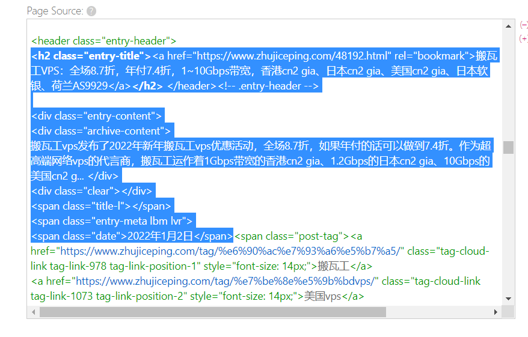Click the div entry-content line
The image size is (528, 337).
(x=96, y=116)
